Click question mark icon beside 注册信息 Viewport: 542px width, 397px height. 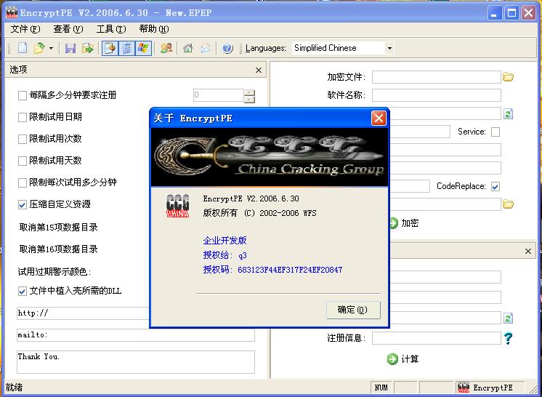click(x=508, y=338)
